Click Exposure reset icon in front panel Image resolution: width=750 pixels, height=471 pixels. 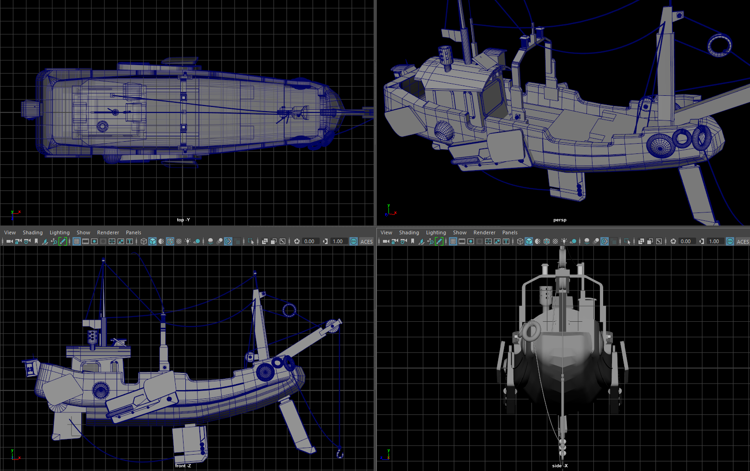click(x=296, y=241)
